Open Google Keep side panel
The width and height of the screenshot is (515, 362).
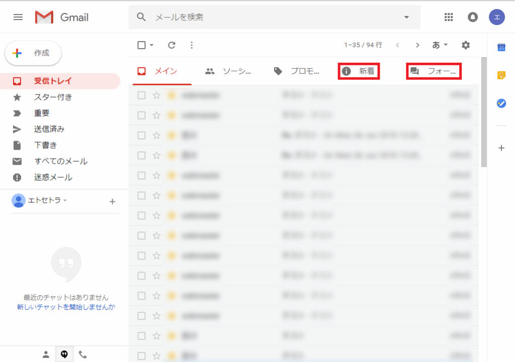(501, 75)
